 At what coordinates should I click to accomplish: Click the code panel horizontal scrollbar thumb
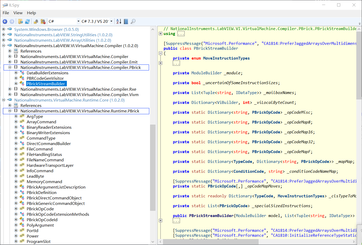point(211,242)
